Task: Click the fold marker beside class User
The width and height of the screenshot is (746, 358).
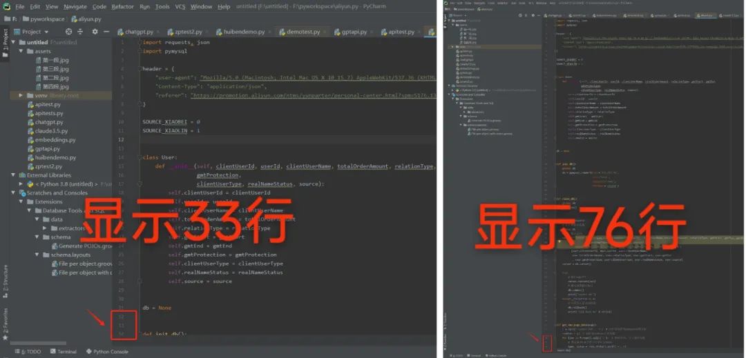Action: coord(140,158)
